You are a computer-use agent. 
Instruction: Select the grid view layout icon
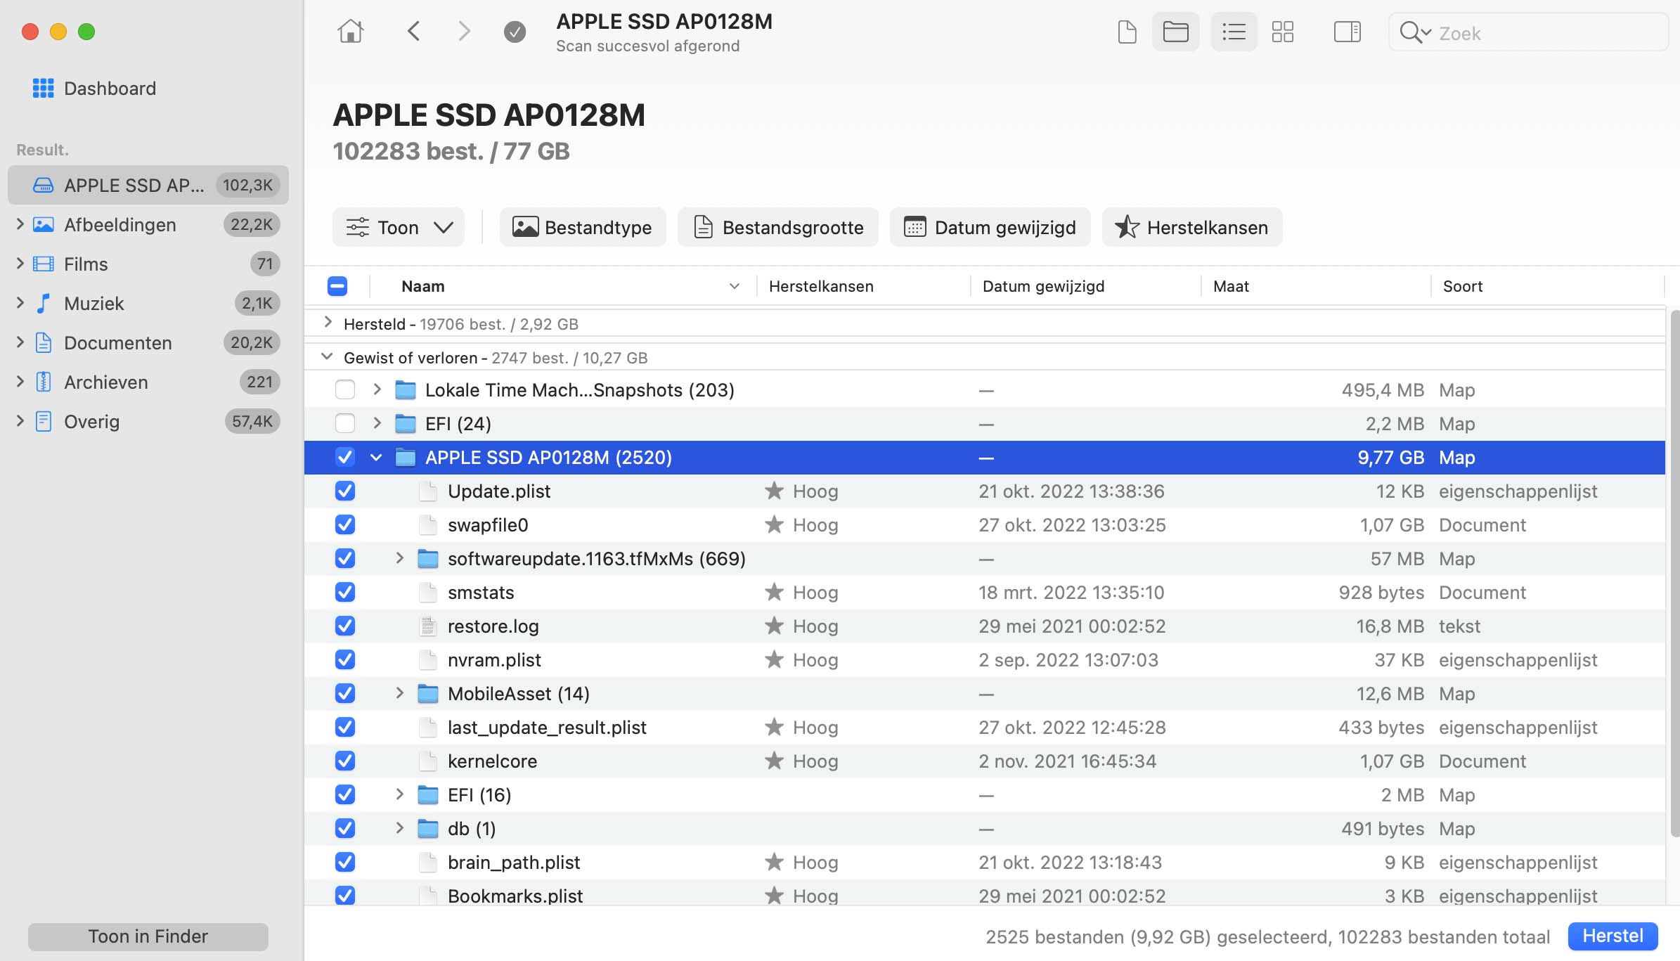1283,32
